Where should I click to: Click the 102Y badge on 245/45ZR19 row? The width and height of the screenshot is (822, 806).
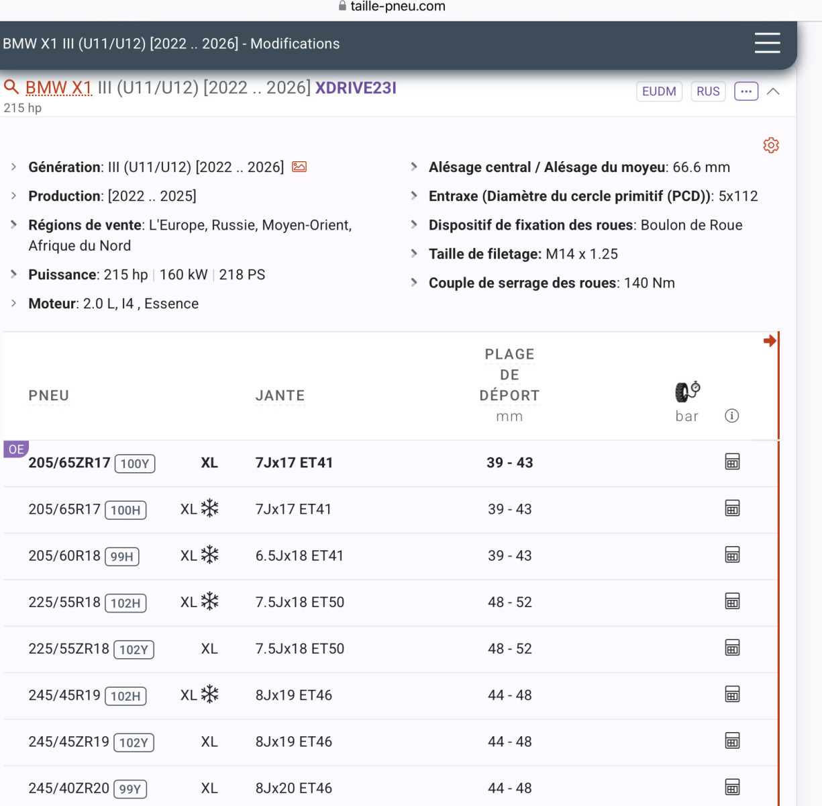[134, 742]
